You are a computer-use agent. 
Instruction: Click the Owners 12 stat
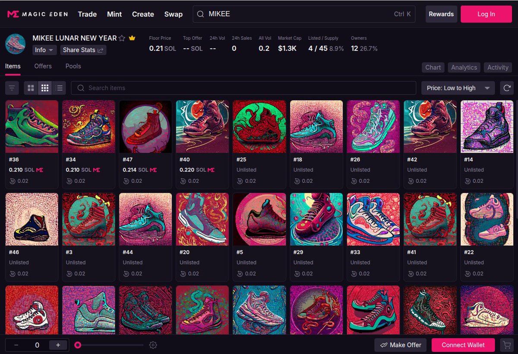click(364, 44)
